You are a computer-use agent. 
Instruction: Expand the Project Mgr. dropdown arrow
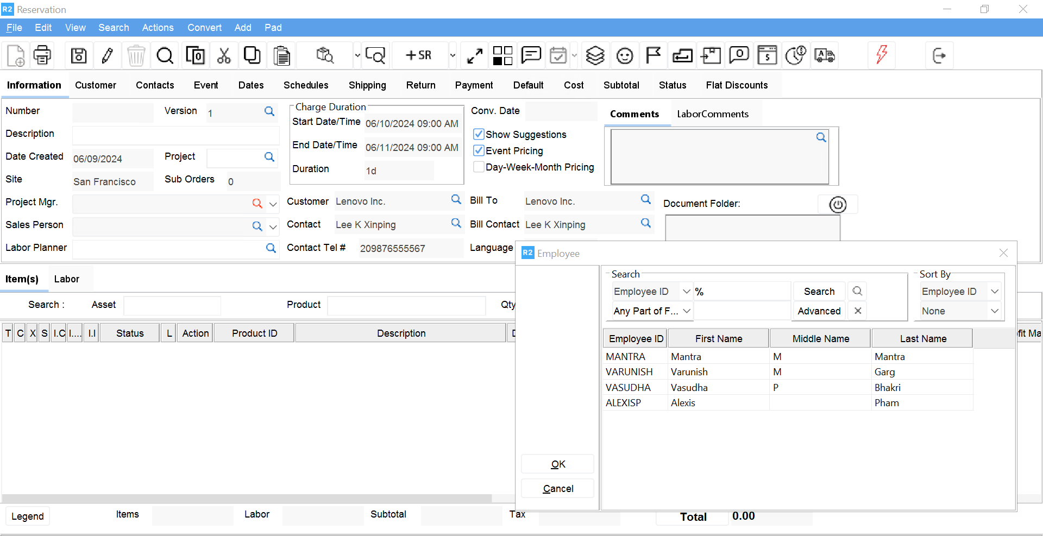(273, 204)
